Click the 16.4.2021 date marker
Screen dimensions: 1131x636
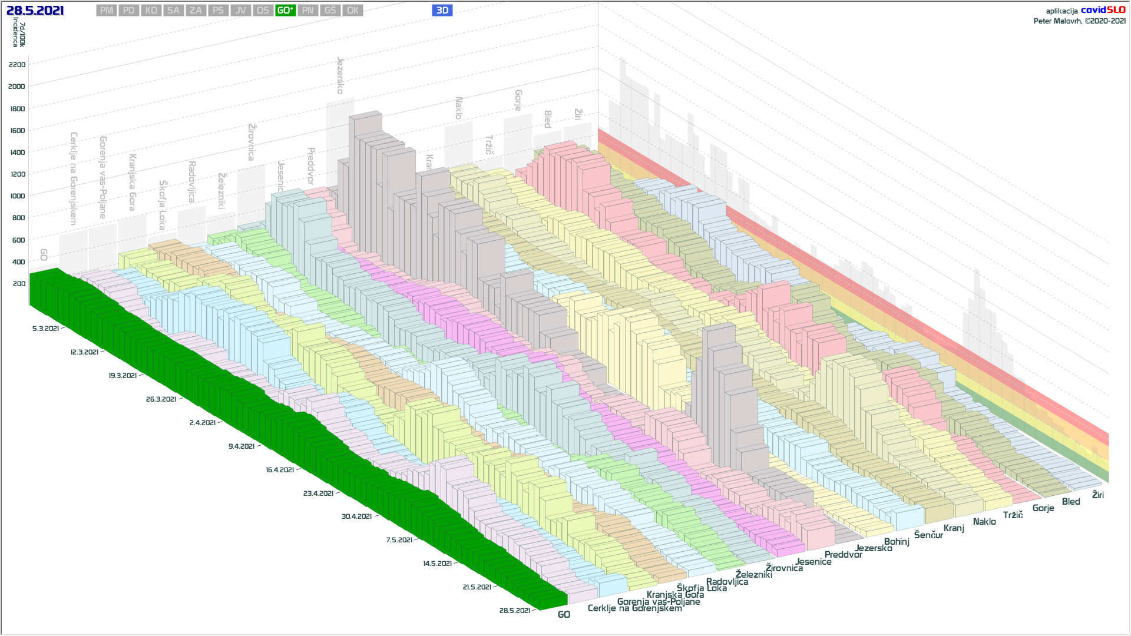pyautogui.click(x=280, y=470)
